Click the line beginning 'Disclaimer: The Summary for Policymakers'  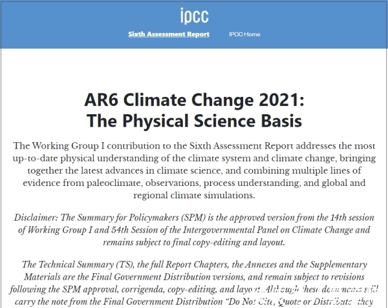(194, 218)
